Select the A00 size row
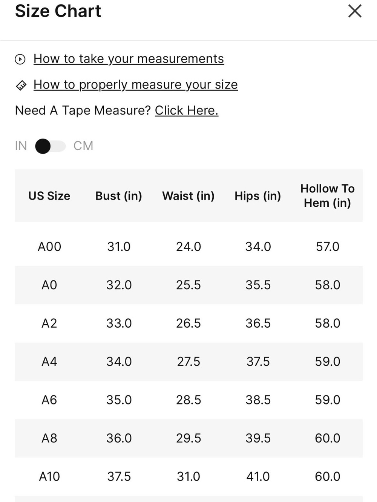Viewport: 377px width, 502px height. click(x=188, y=247)
